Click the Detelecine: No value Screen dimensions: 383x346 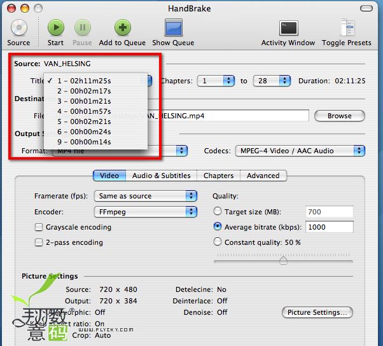[x=221, y=289]
